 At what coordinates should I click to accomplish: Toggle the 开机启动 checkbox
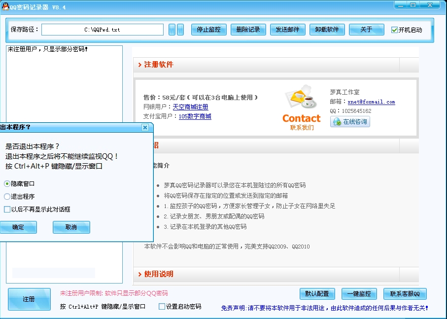click(394, 30)
